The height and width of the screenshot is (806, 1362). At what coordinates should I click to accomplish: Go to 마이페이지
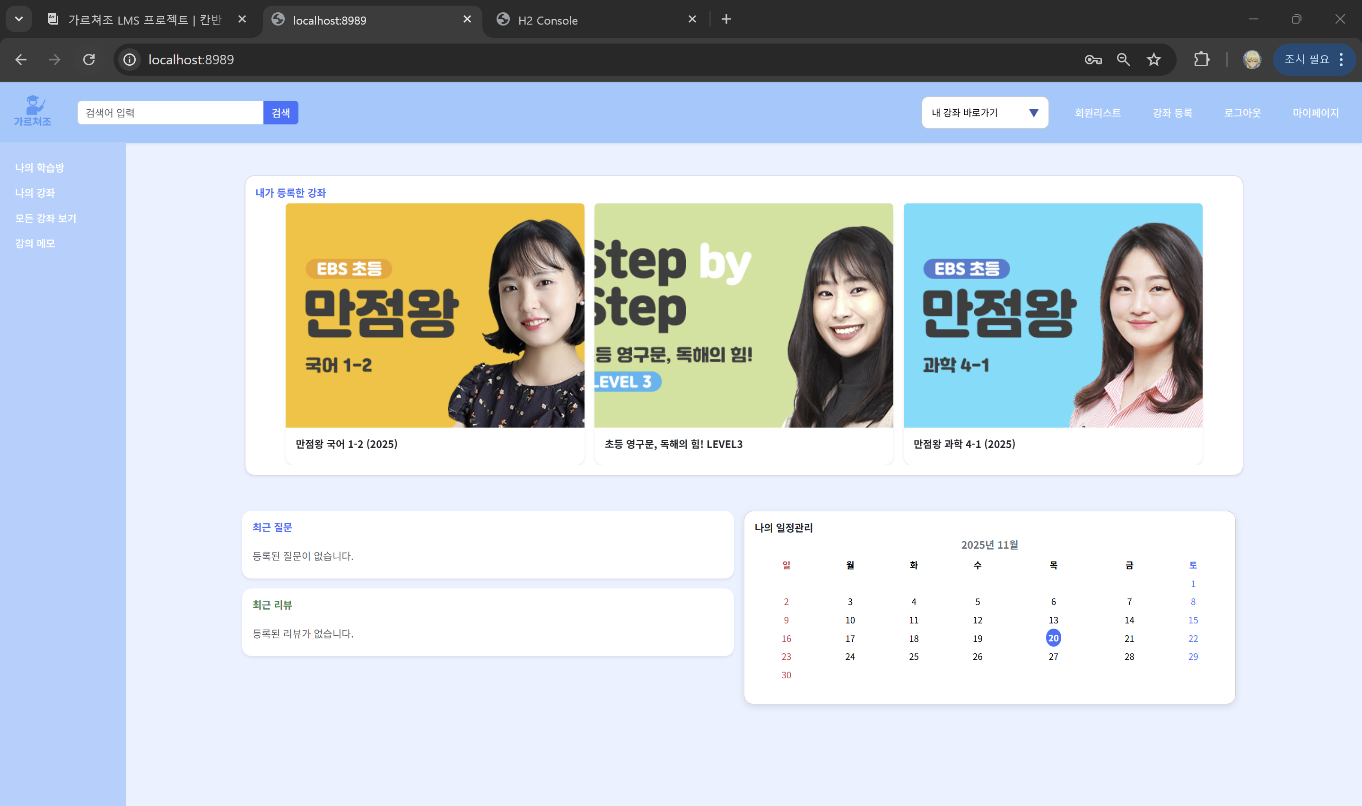point(1316,113)
